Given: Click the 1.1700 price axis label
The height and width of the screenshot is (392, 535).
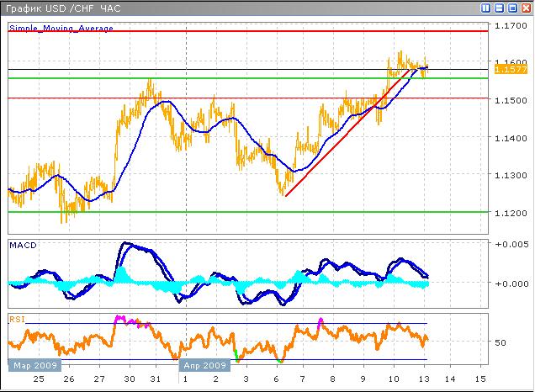Looking at the screenshot, I should point(506,27).
